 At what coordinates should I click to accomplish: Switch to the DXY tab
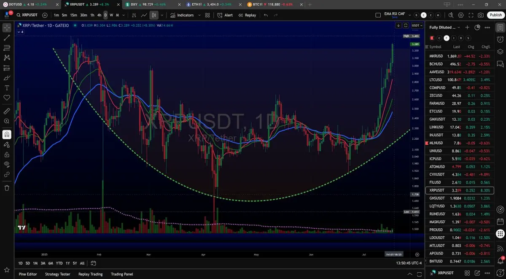point(153,4)
